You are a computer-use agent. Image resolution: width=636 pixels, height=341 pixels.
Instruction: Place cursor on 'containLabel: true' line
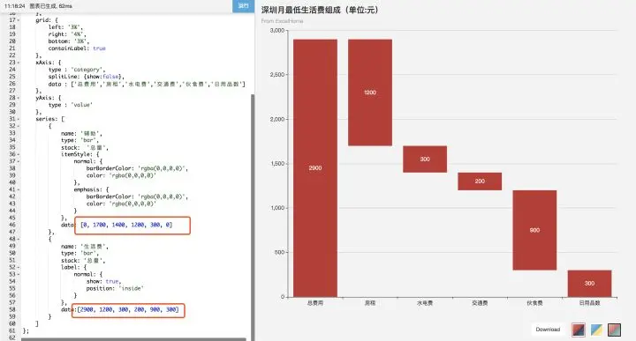[x=77, y=48]
